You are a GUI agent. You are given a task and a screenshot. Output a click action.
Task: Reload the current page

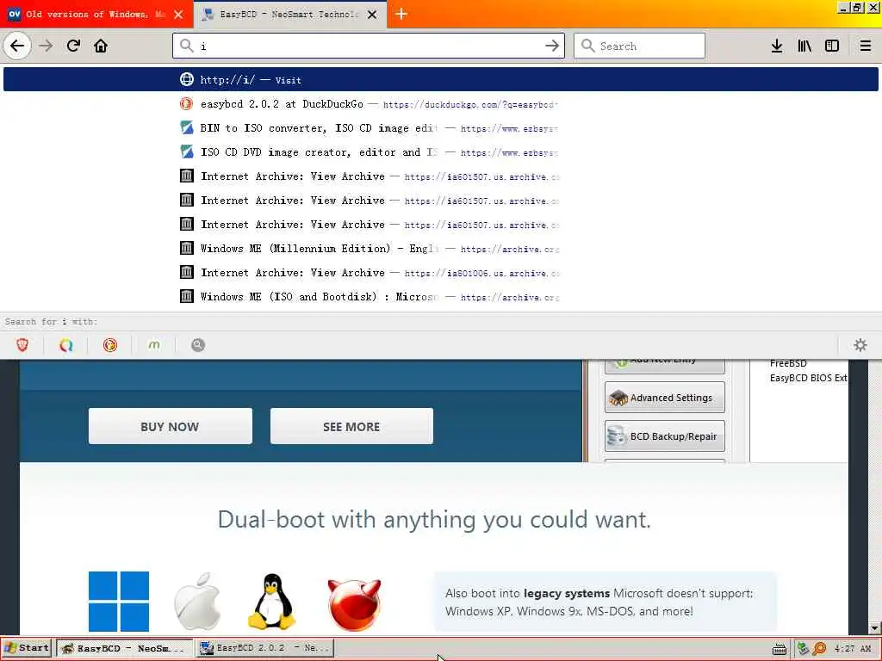click(74, 46)
